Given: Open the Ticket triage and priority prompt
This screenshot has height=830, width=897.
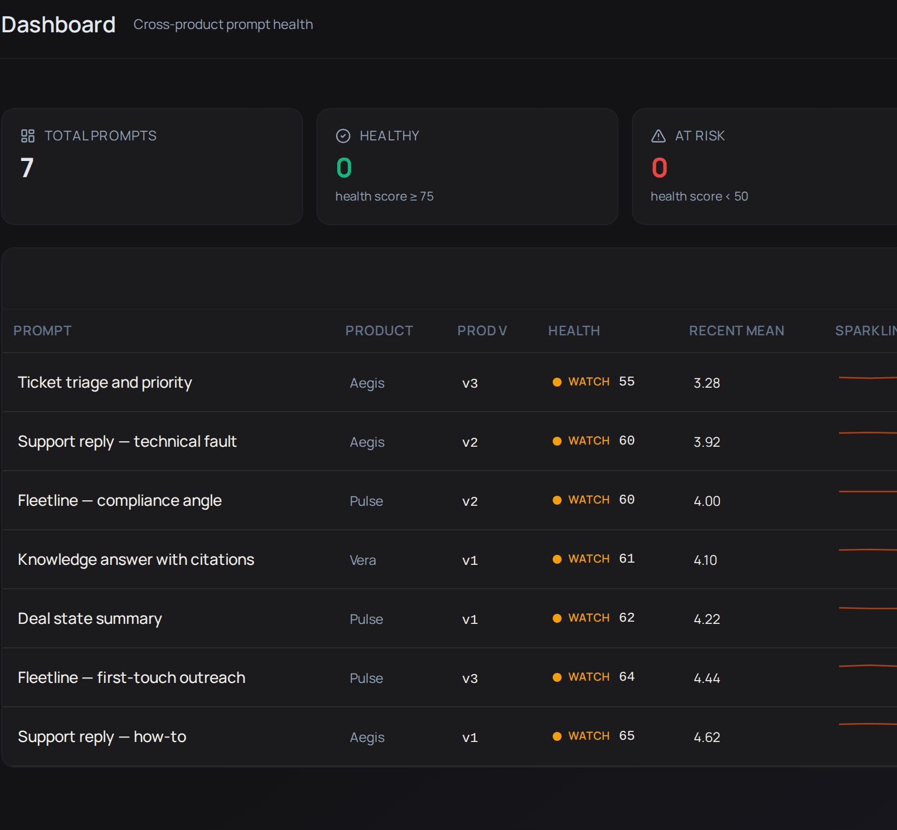Looking at the screenshot, I should tap(105, 383).
